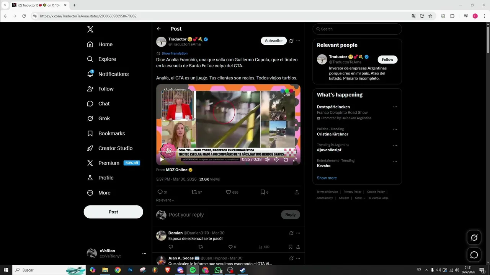490x275 pixels.
Task: Enter video fullscreen
Action: click(295, 160)
